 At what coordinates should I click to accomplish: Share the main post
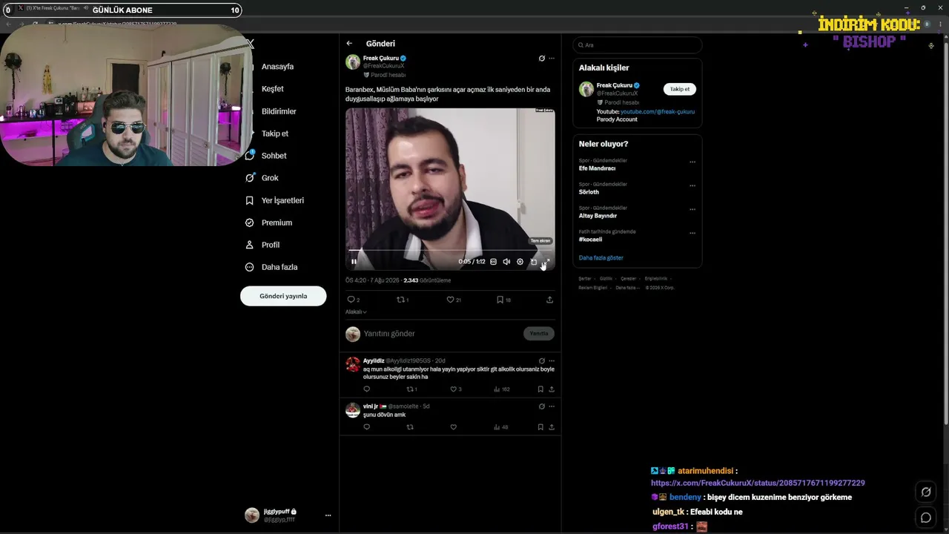click(x=549, y=300)
